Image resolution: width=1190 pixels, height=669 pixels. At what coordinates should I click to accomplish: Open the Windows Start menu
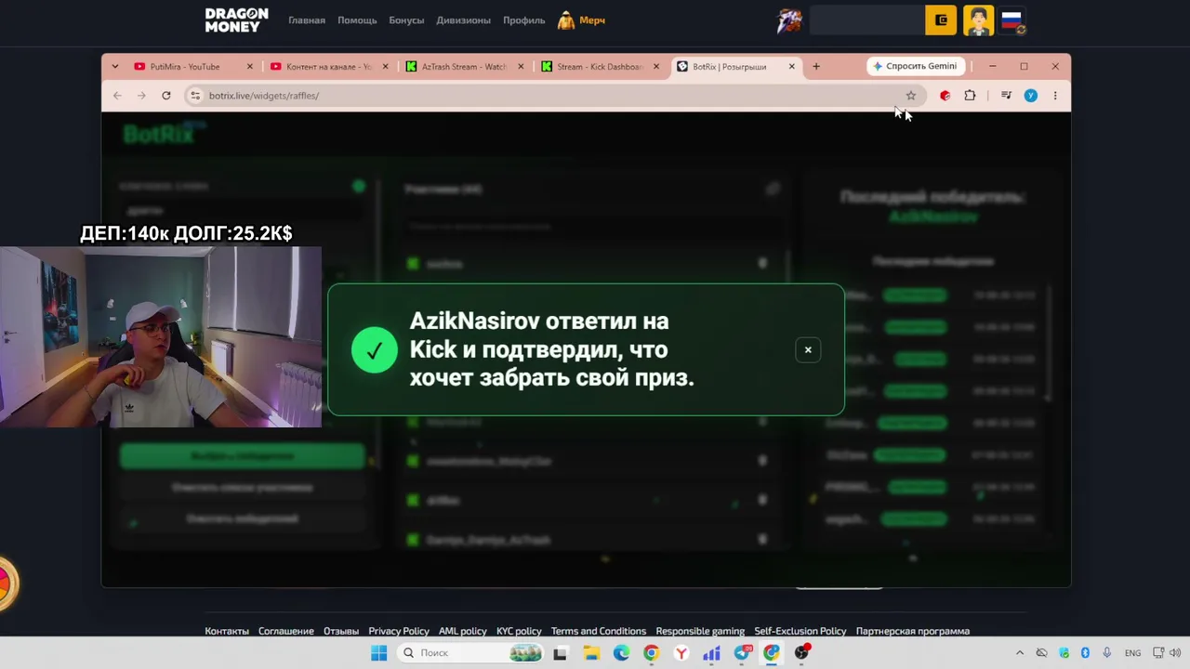(x=379, y=653)
